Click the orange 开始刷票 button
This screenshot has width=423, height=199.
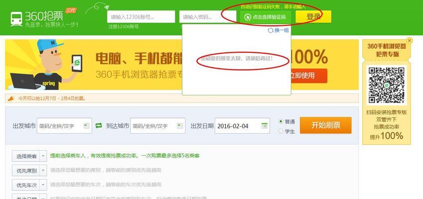pos(326,125)
